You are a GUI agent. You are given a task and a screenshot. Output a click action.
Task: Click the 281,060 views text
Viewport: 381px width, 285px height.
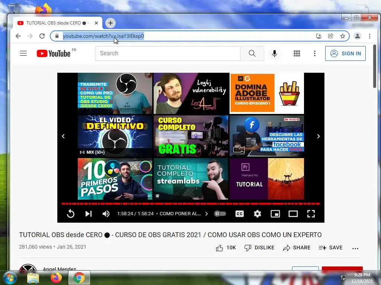[x=35, y=247]
